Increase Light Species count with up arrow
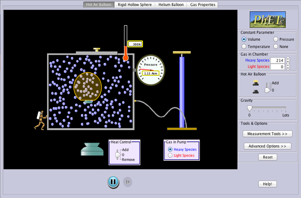 click(288, 65)
